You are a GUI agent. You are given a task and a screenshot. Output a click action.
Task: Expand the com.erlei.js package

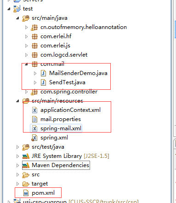tap(26, 46)
